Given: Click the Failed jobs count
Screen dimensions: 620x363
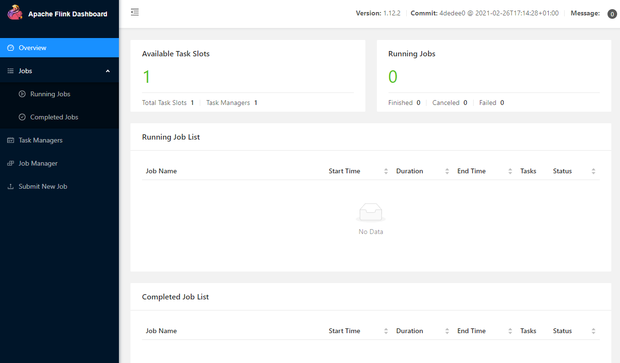Looking at the screenshot, I should [502, 103].
